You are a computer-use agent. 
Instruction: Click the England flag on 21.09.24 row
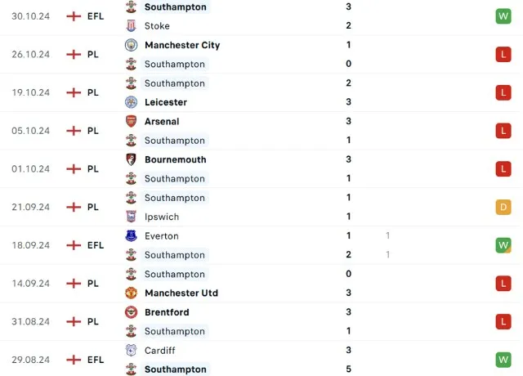coord(74,207)
